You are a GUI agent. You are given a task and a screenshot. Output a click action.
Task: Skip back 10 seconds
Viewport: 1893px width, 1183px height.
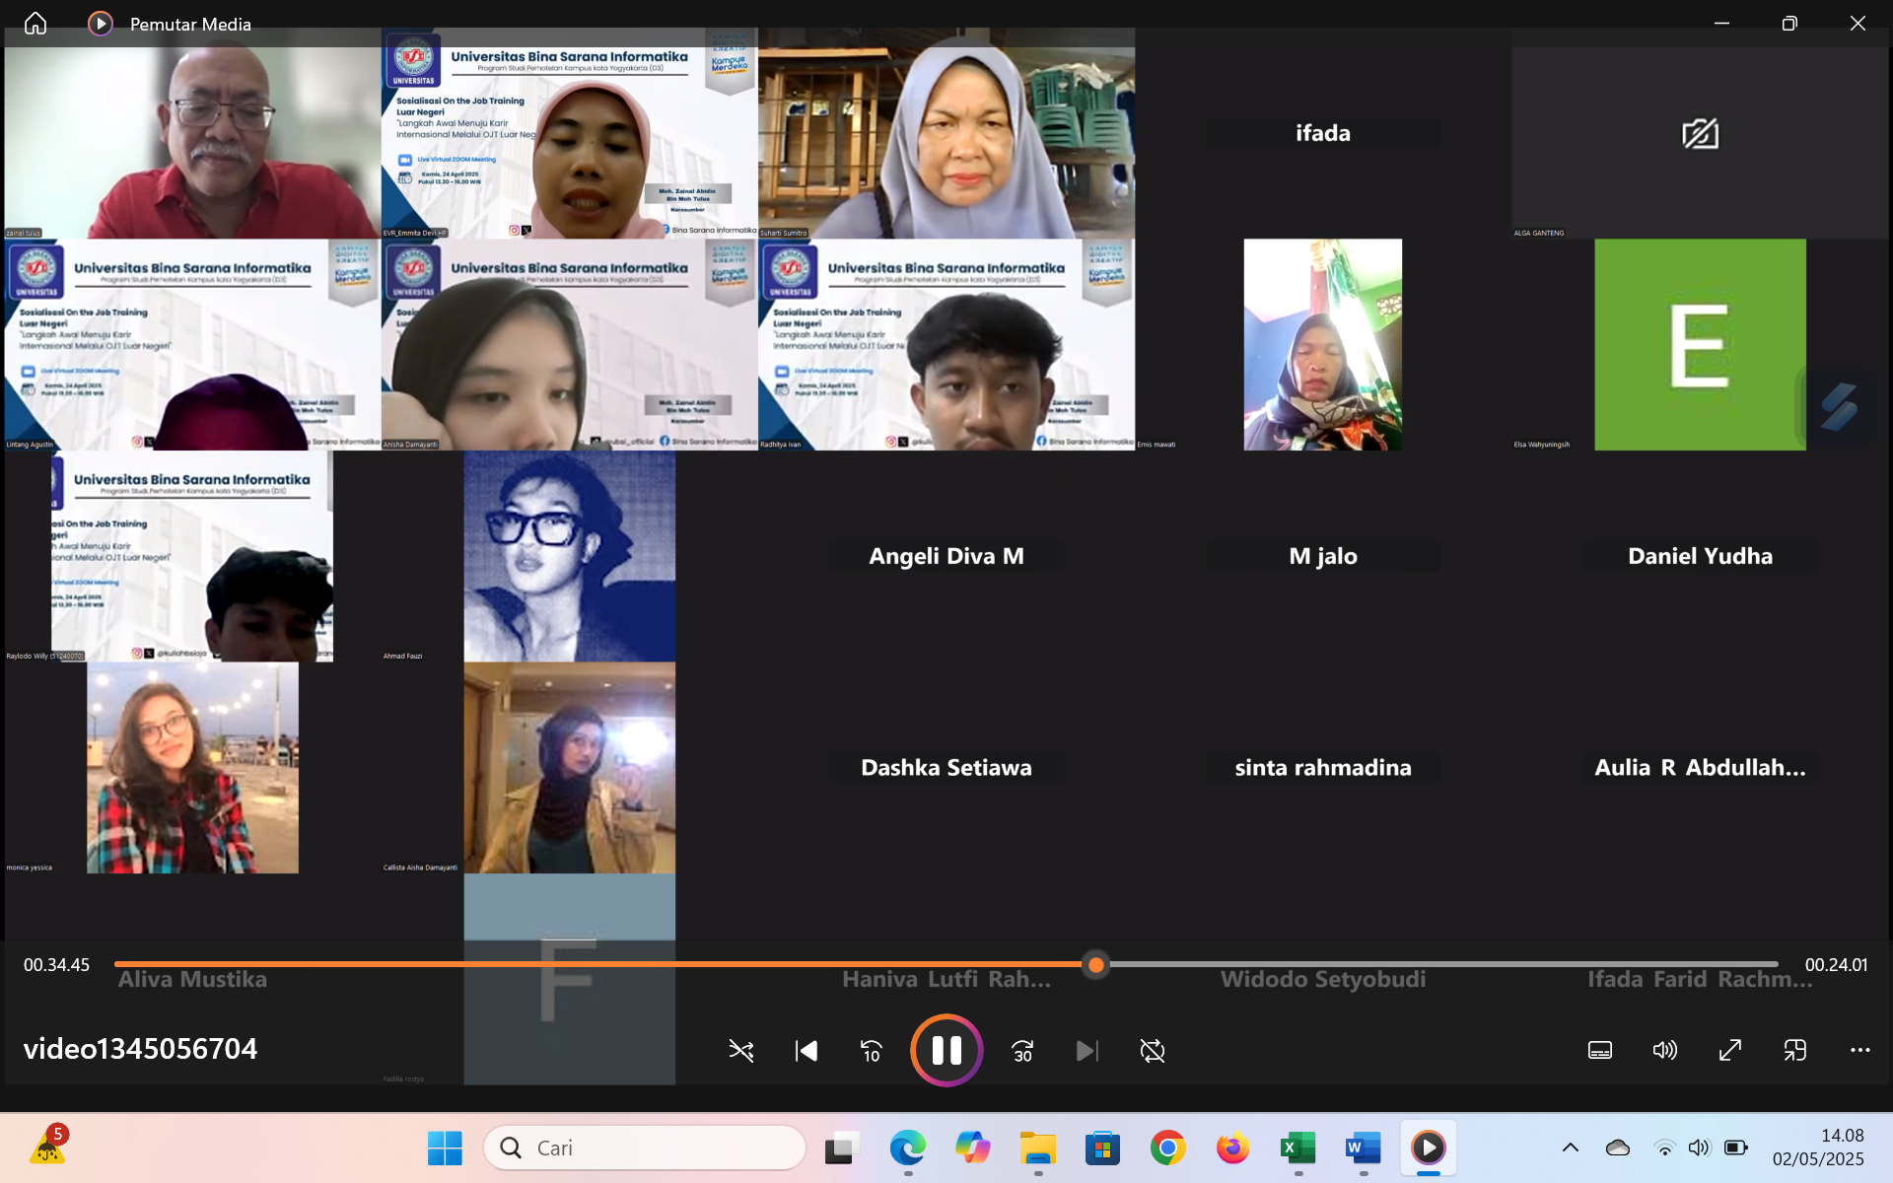point(872,1051)
